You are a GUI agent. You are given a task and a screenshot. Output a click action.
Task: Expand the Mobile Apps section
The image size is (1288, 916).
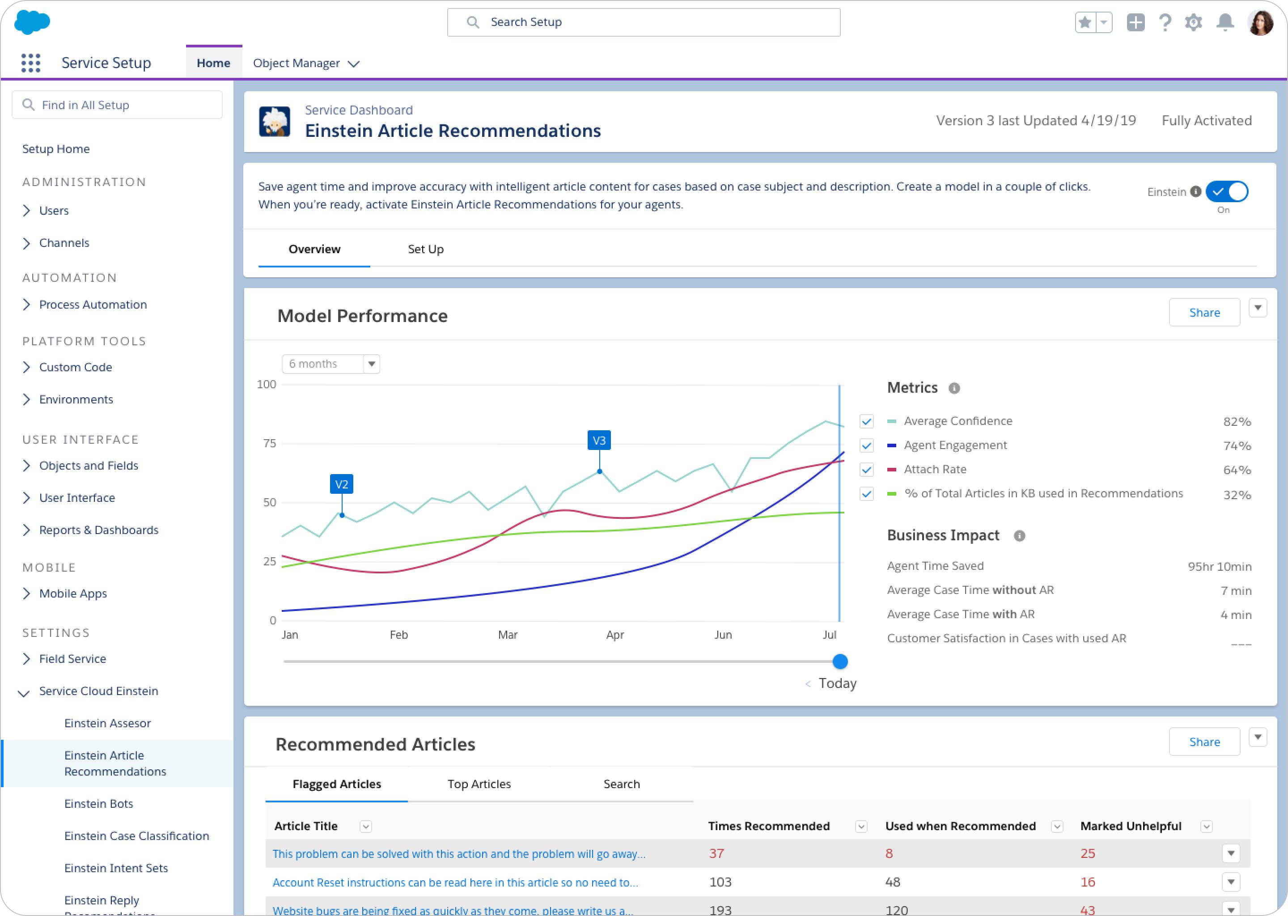click(26, 594)
